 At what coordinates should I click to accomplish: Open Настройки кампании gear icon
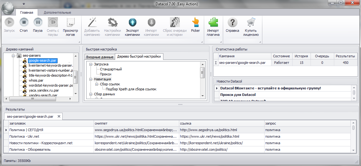[x=112, y=22]
